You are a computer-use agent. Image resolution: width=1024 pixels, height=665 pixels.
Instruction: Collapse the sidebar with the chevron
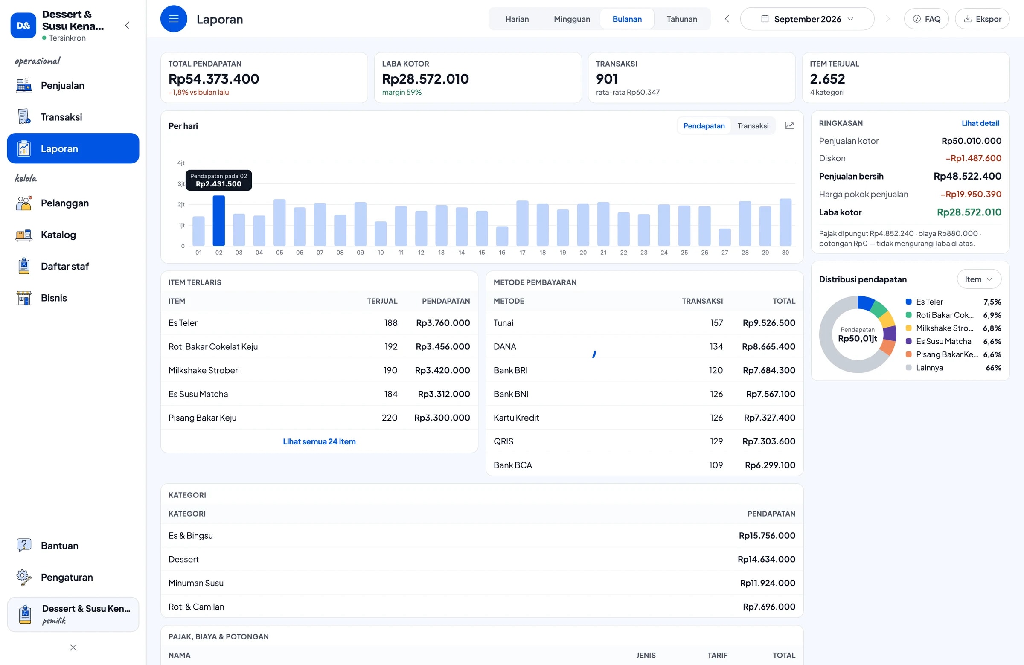[x=127, y=25]
